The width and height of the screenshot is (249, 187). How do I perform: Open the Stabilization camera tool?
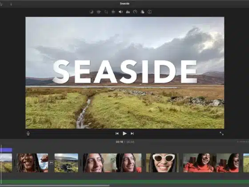click(113, 12)
